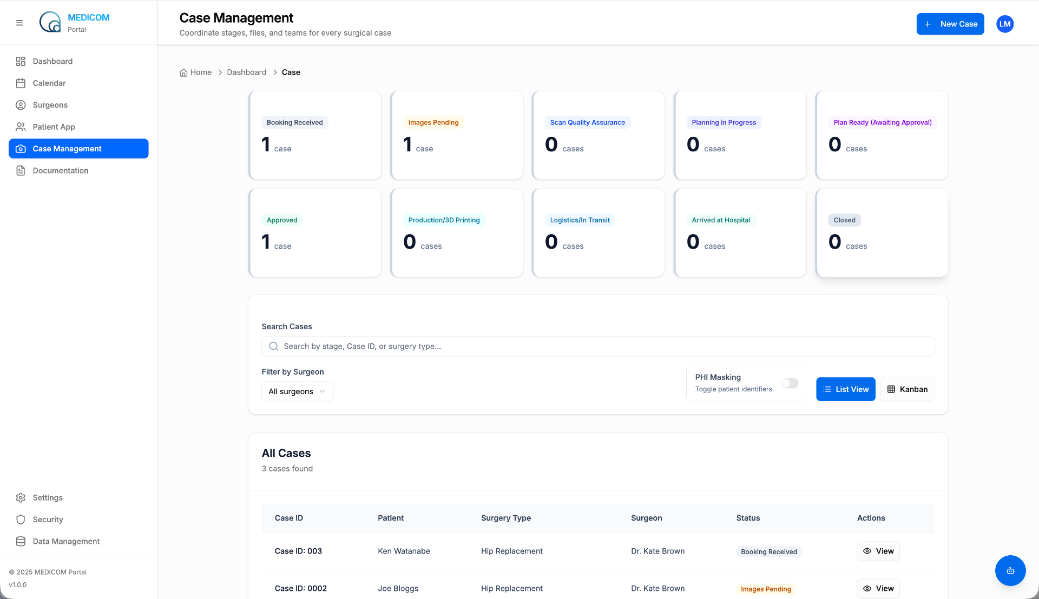
Task: Open Security label in the sidebar
Action: click(48, 520)
